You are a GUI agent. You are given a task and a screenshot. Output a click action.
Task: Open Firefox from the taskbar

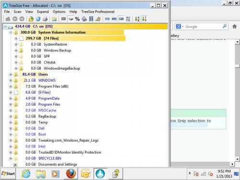(71, 174)
